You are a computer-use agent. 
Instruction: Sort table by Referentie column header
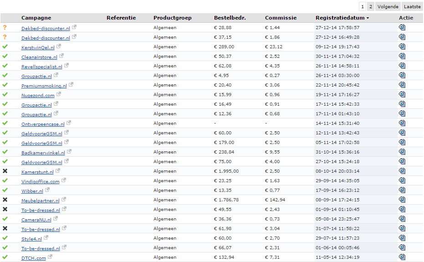click(121, 18)
